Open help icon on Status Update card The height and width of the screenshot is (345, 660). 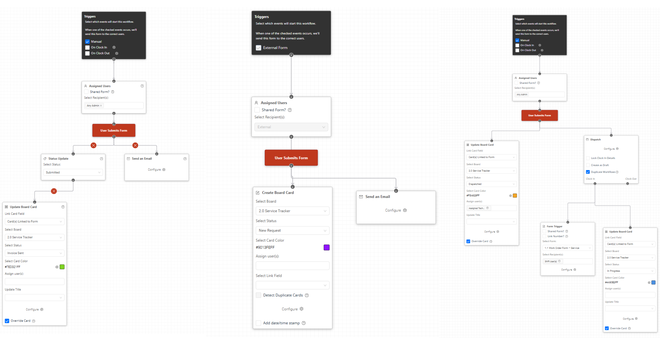pos(101,158)
